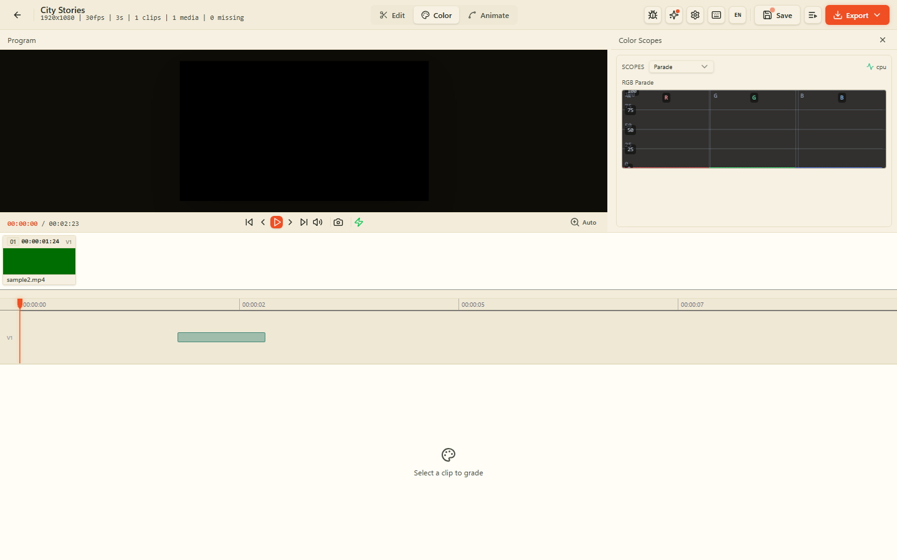The height and width of the screenshot is (560, 897).
Task: Open the AI sparkle assistant icon
Action: [x=674, y=15]
